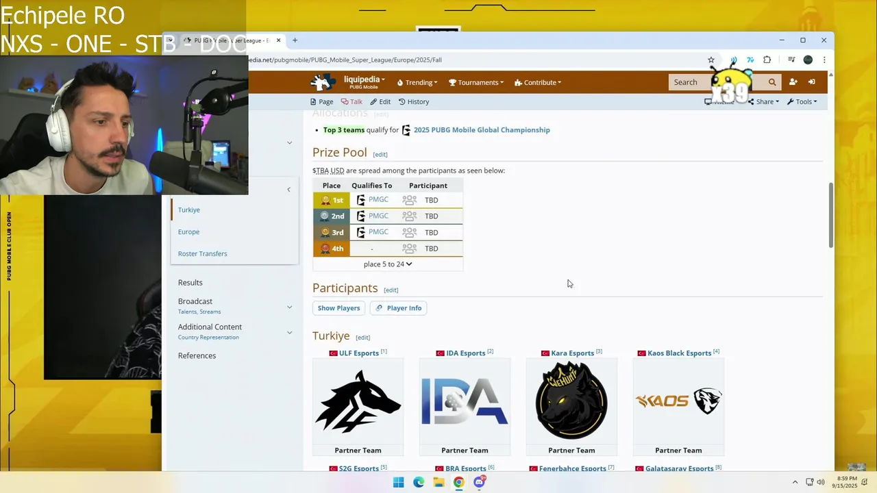Select Turkiye in the sidebar contents
This screenshot has width=877, height=493.
click(189, 210)
